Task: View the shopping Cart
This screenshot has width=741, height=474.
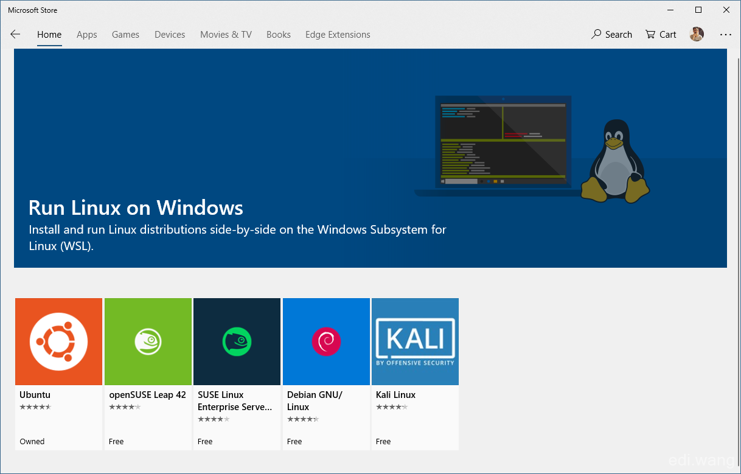Action: [661, 35]
